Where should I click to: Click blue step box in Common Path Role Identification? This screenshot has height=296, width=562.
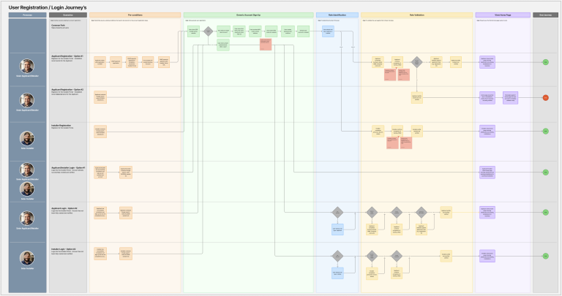point(328,31)
